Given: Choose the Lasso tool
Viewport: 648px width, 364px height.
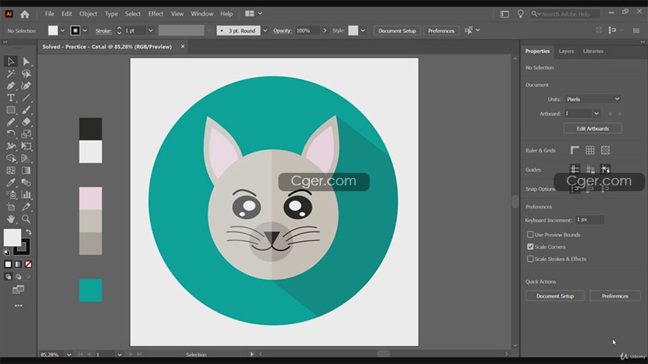Looking at the screenshot, I should click(27, 74).
